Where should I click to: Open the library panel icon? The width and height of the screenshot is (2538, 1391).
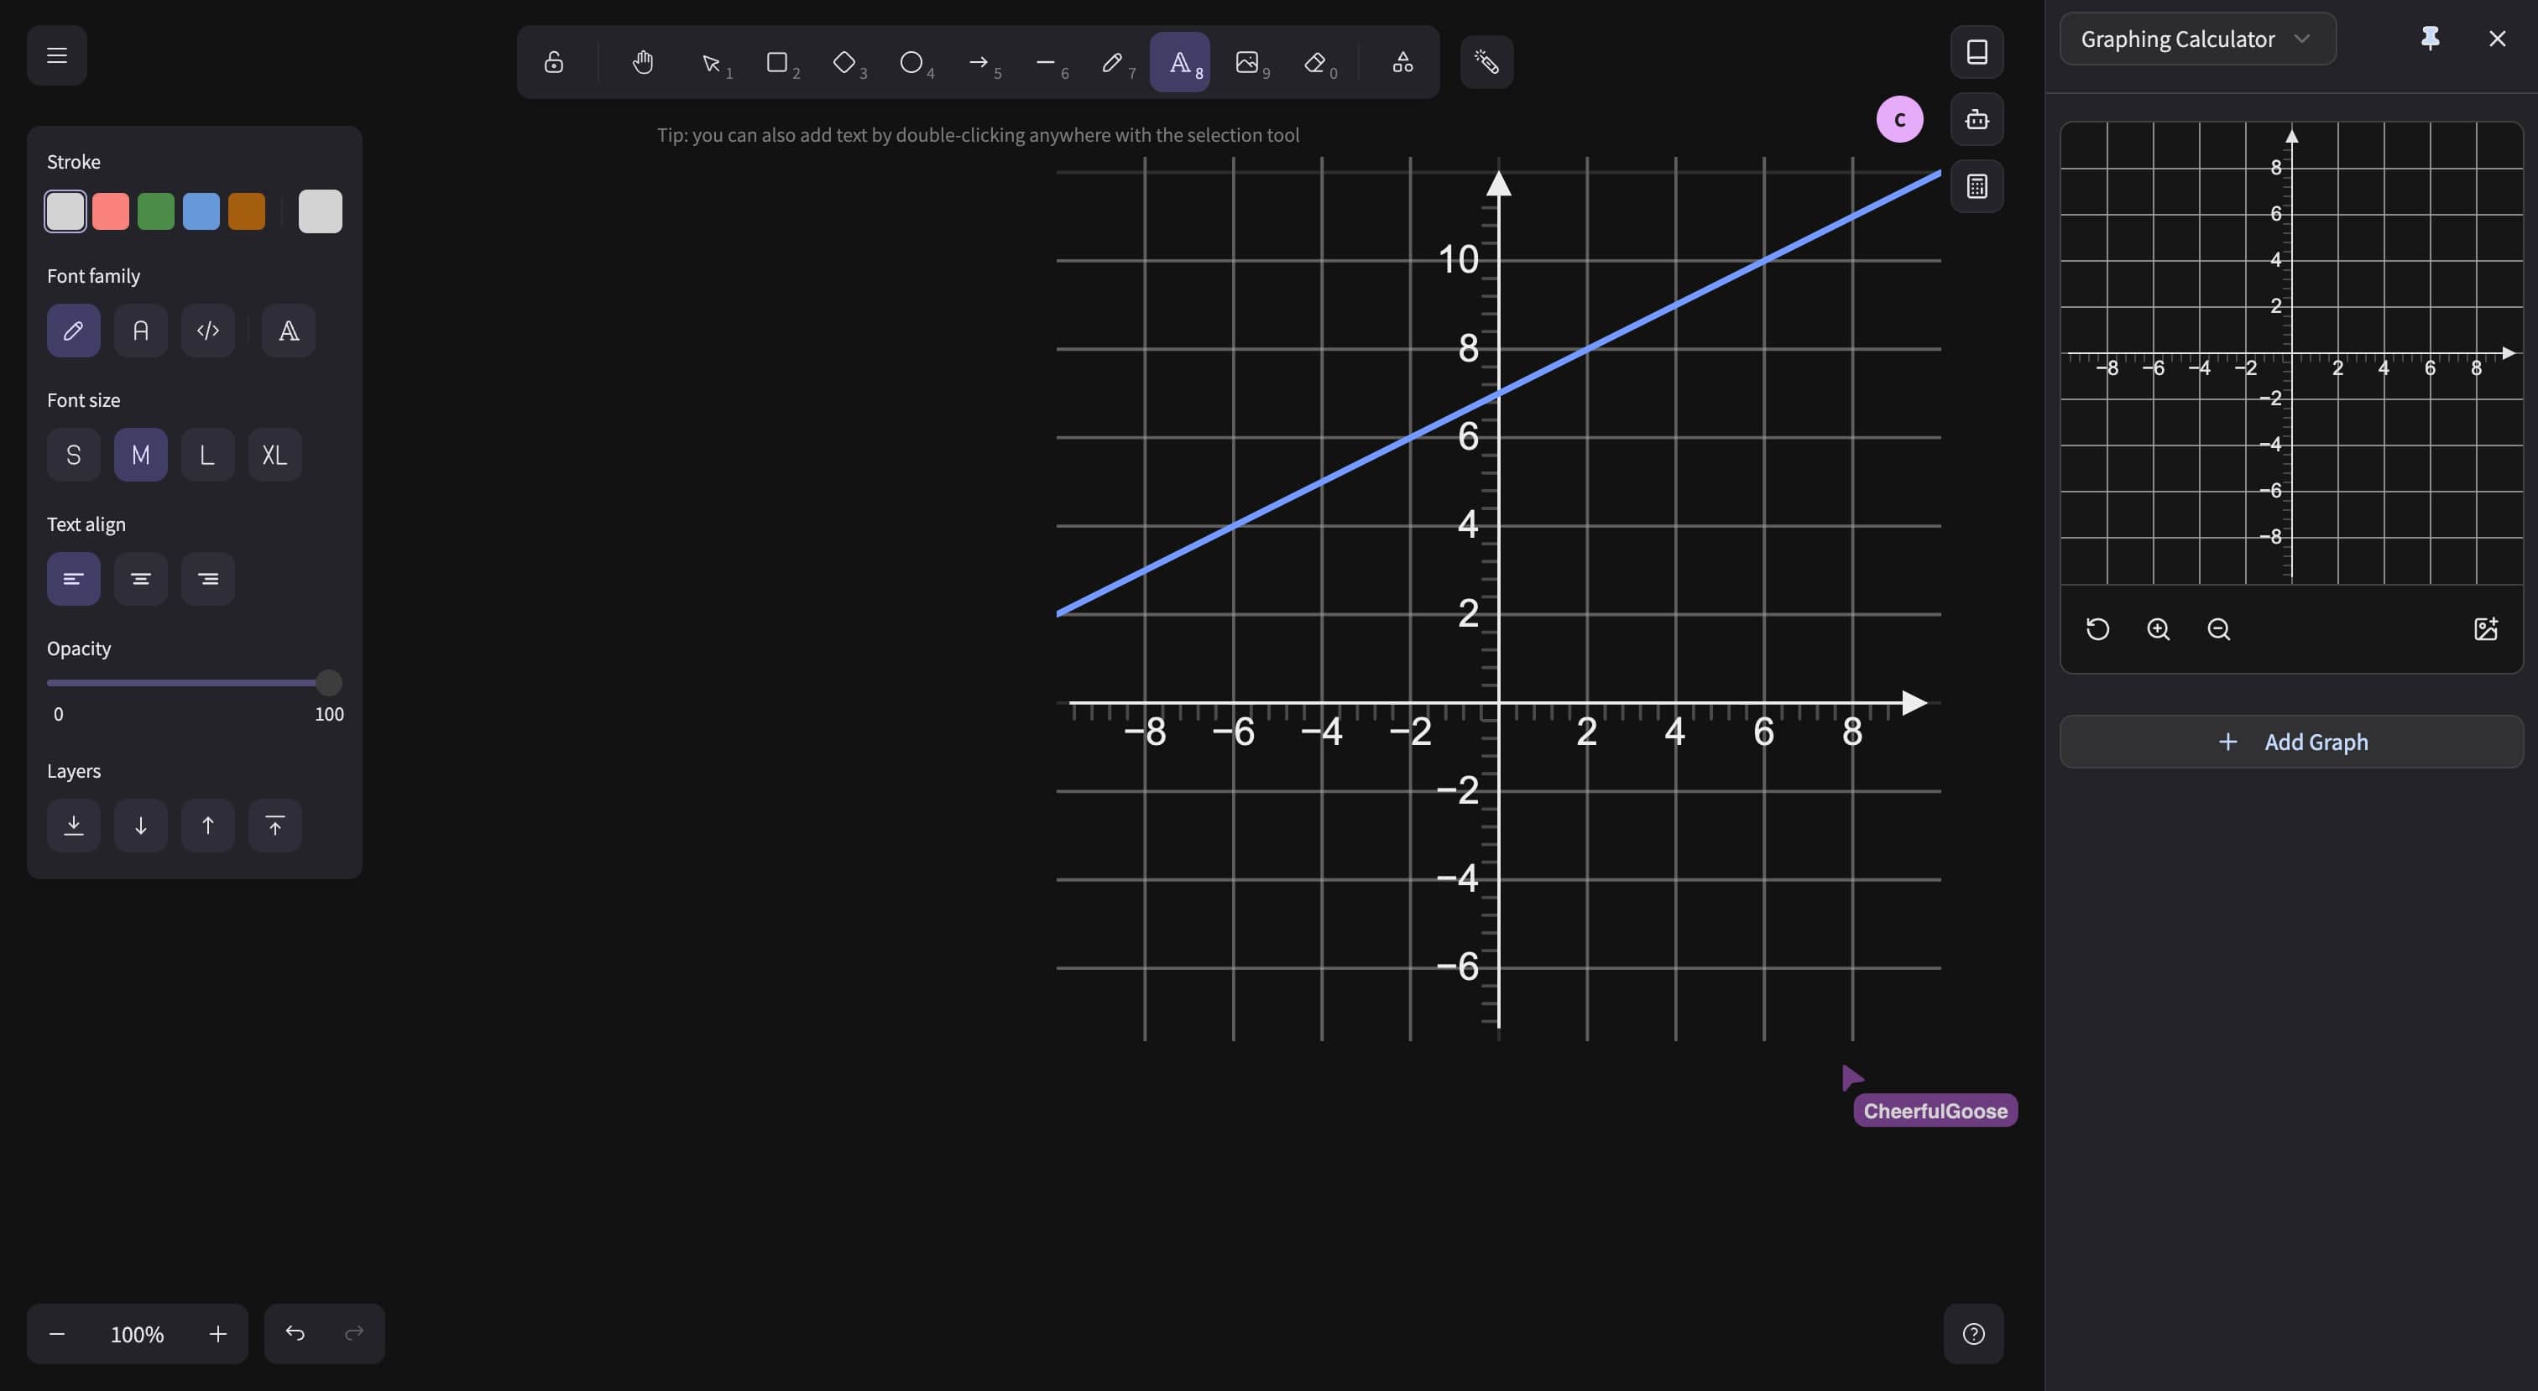pos(1977,52)
